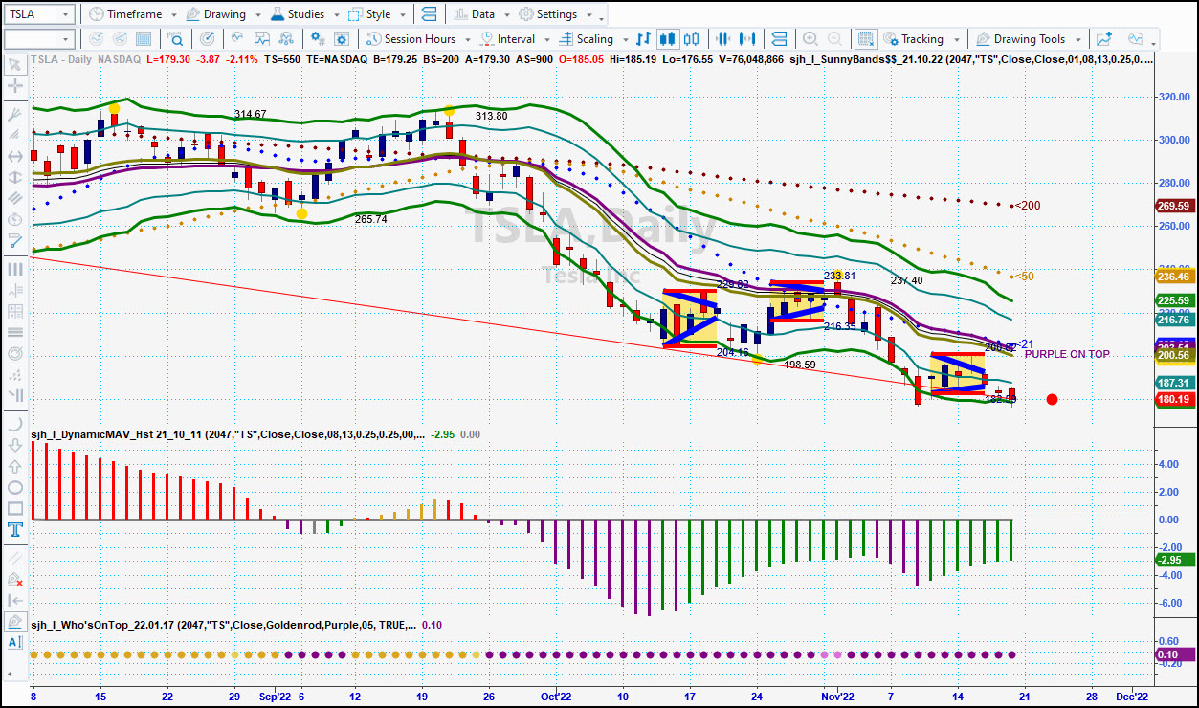Screen dimensions: 1199x708
Task: Click the Interval button
Action: coord(508,39)
